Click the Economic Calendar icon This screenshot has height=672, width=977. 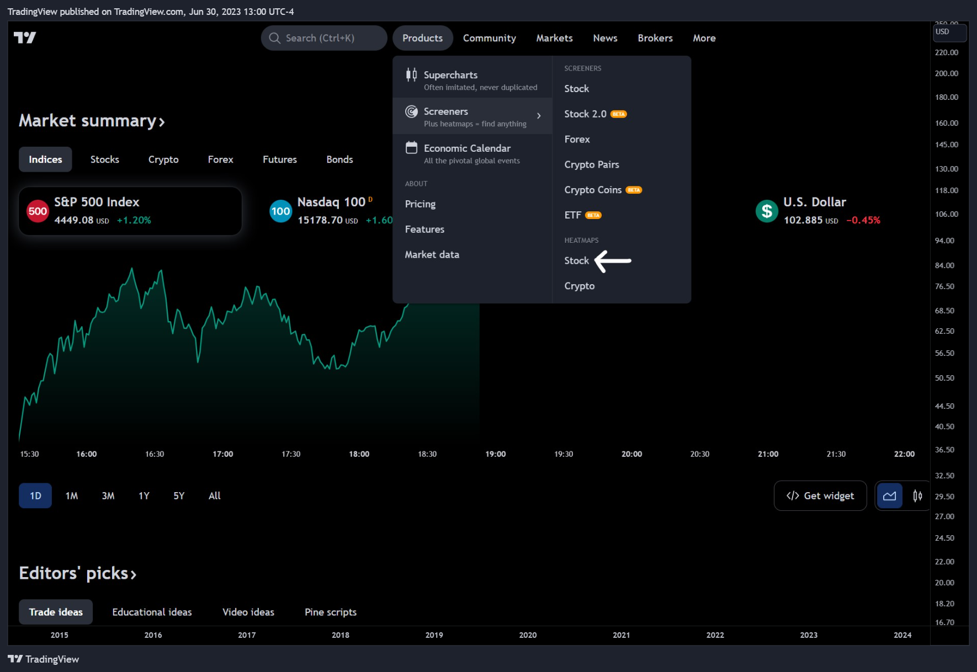point(411,148)
